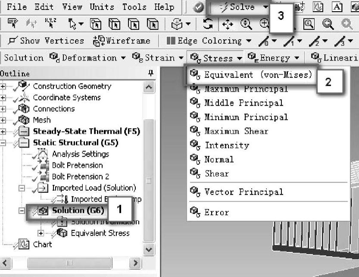The width and height of the screenshot is (359, 277).
Task: Open the File menu
Action: tap(17, 7)
